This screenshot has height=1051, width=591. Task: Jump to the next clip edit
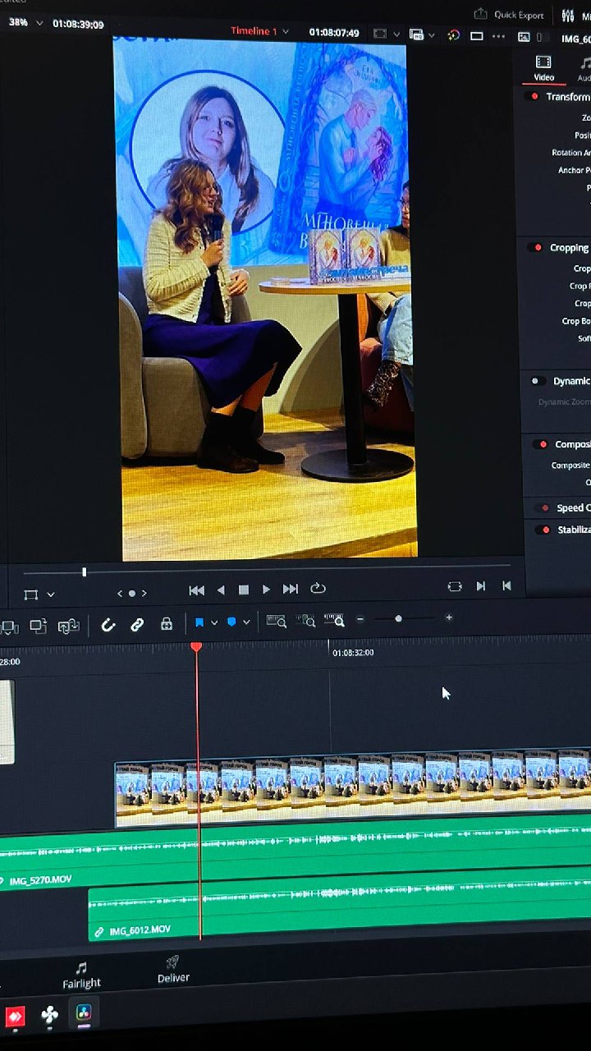point(481,585)
